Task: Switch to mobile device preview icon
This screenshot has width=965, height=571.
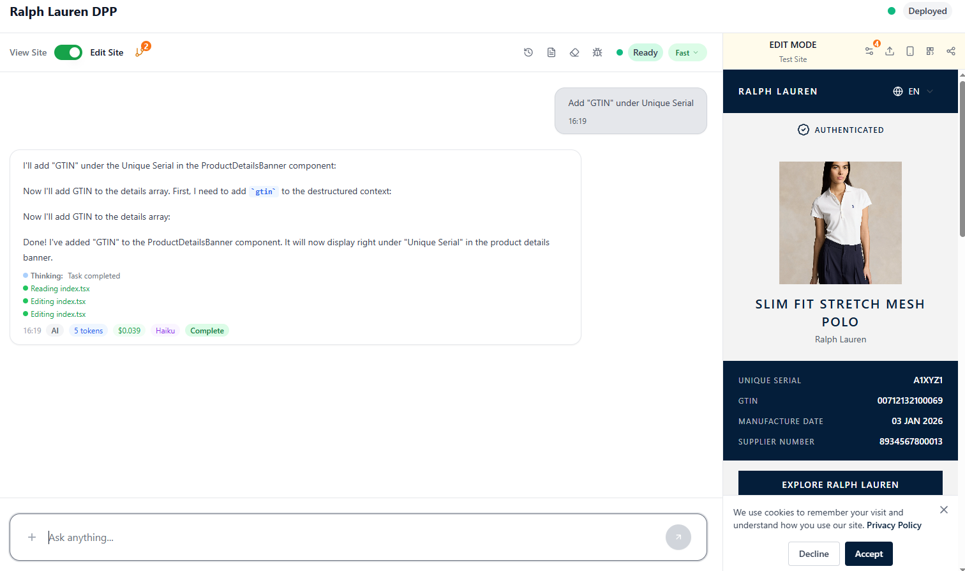Action: 910,51
